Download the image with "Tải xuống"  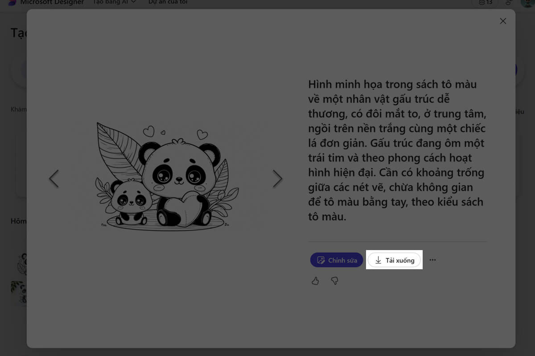394,260
